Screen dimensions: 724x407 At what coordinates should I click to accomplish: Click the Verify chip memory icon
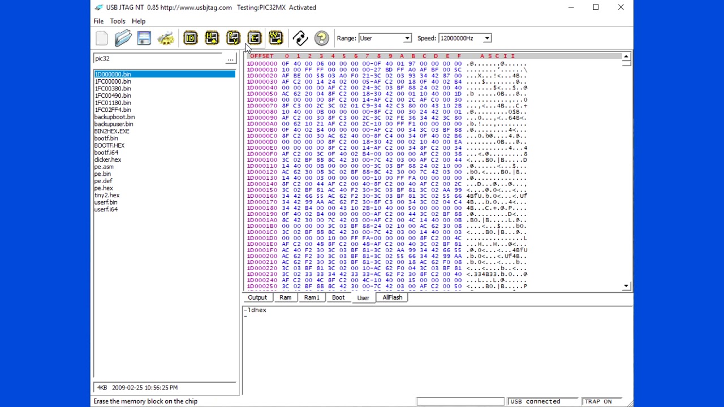pyautogui.click(x=233, y=38)
